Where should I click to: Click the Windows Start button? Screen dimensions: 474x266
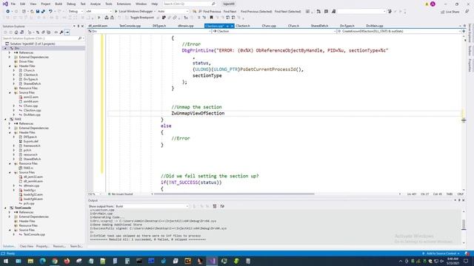click(6, 261)
